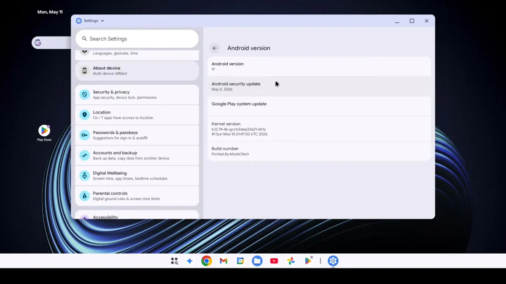This screenshot has width=506, height=284.
Task: Select the Kernel version row
Action: click(x=319, y=129)
